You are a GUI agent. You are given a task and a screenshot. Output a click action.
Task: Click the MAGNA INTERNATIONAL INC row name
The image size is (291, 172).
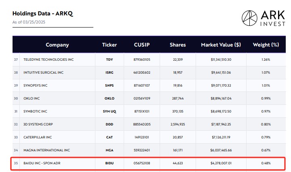[46, 150]
